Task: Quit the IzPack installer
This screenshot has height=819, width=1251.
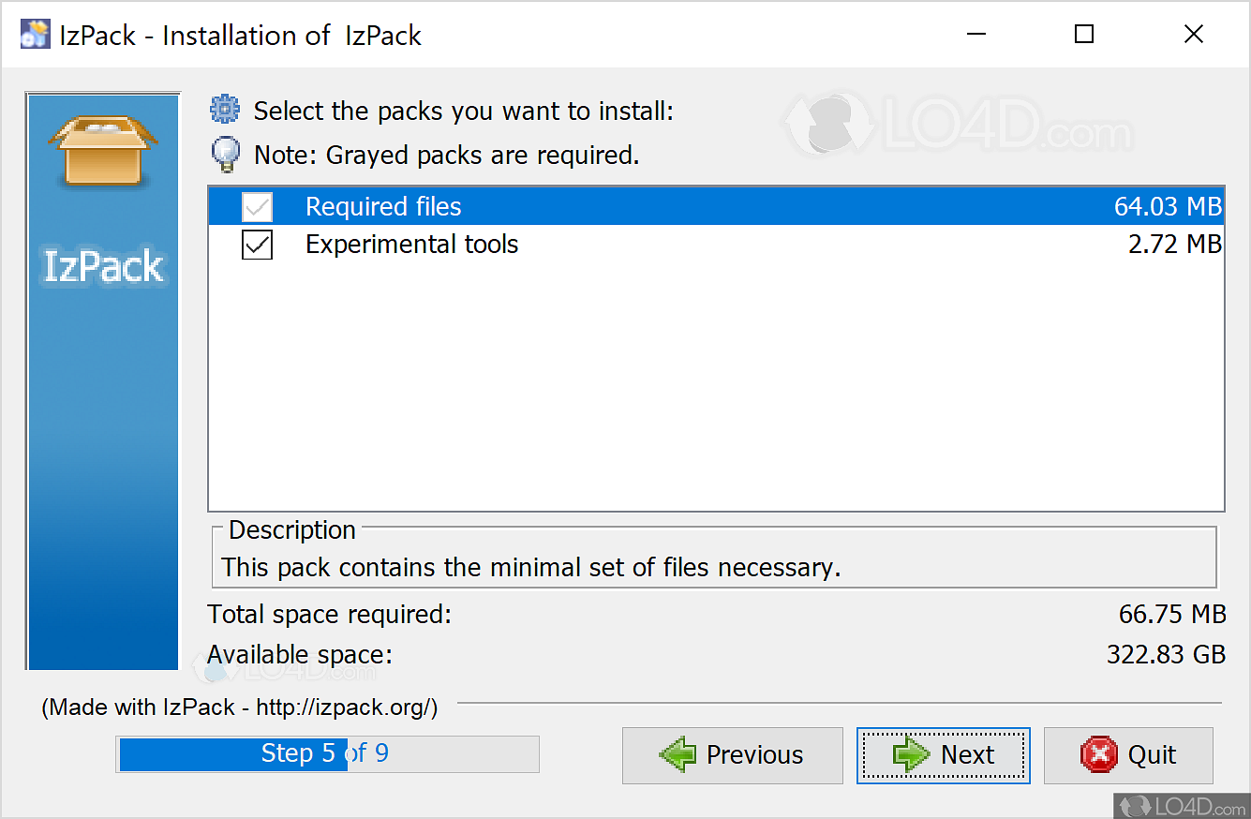Action: point(1128,754)
